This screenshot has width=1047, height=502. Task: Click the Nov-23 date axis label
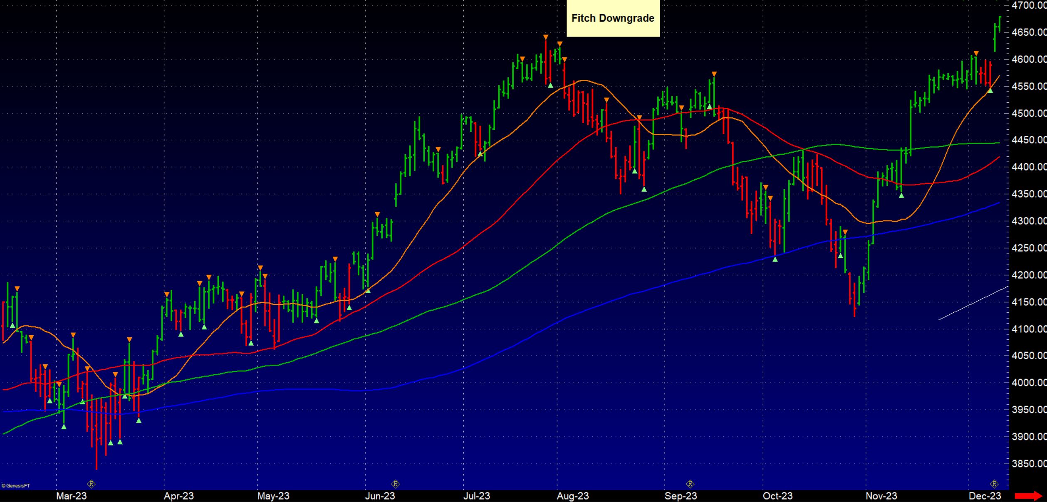pos(881,496)
